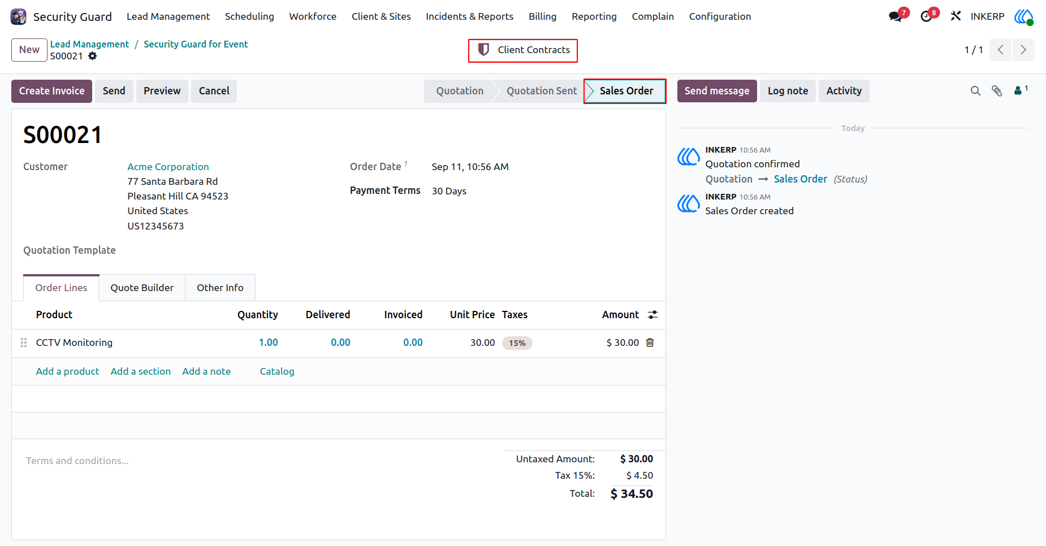
Task: Open the gear actions menu next to S00021
Action: [x=93, y=56]
